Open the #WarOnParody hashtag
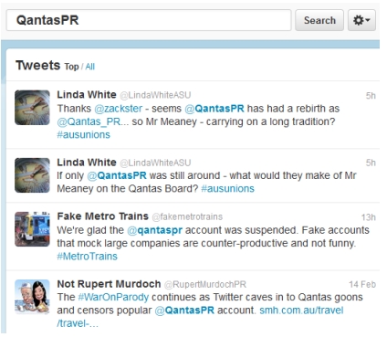Image resolution: width=387 pixels, height=337 pixels. [x=113, y=297]
